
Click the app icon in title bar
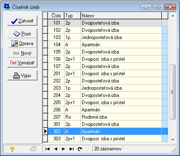tap(7, 7)
